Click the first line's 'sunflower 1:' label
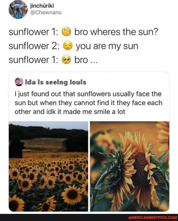Image resolution: width=178 pixels, height=221 pixels. tap(33, 32)
